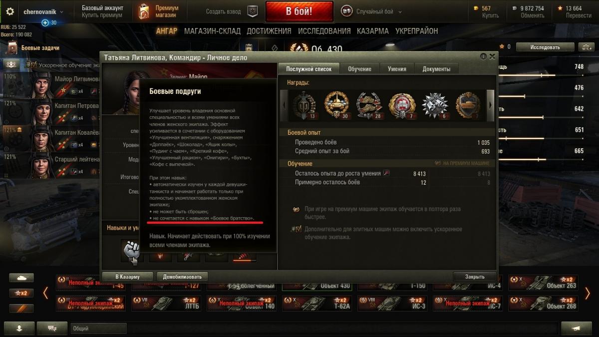Expand the chernovanik account dropdown

[x=43, y=11]
